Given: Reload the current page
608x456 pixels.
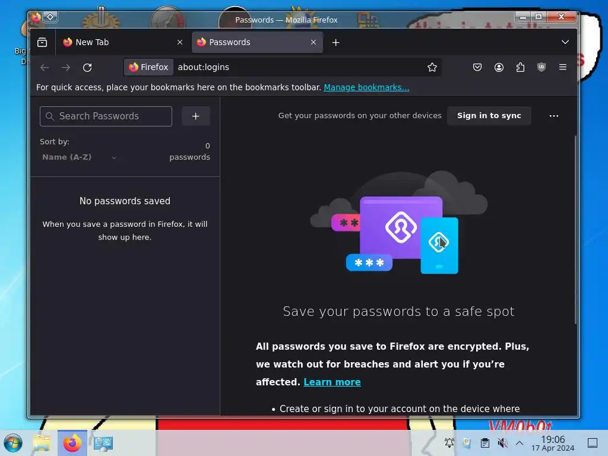Looking at the screenshot, I should point(87,68).
